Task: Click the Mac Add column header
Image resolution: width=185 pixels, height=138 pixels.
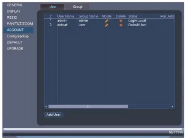Action: 167,16
